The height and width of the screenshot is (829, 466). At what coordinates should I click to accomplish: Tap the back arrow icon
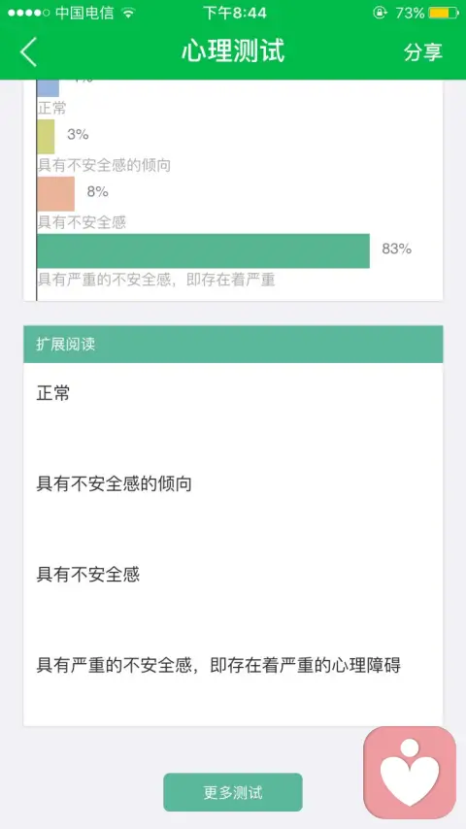[x=28, y=51]
